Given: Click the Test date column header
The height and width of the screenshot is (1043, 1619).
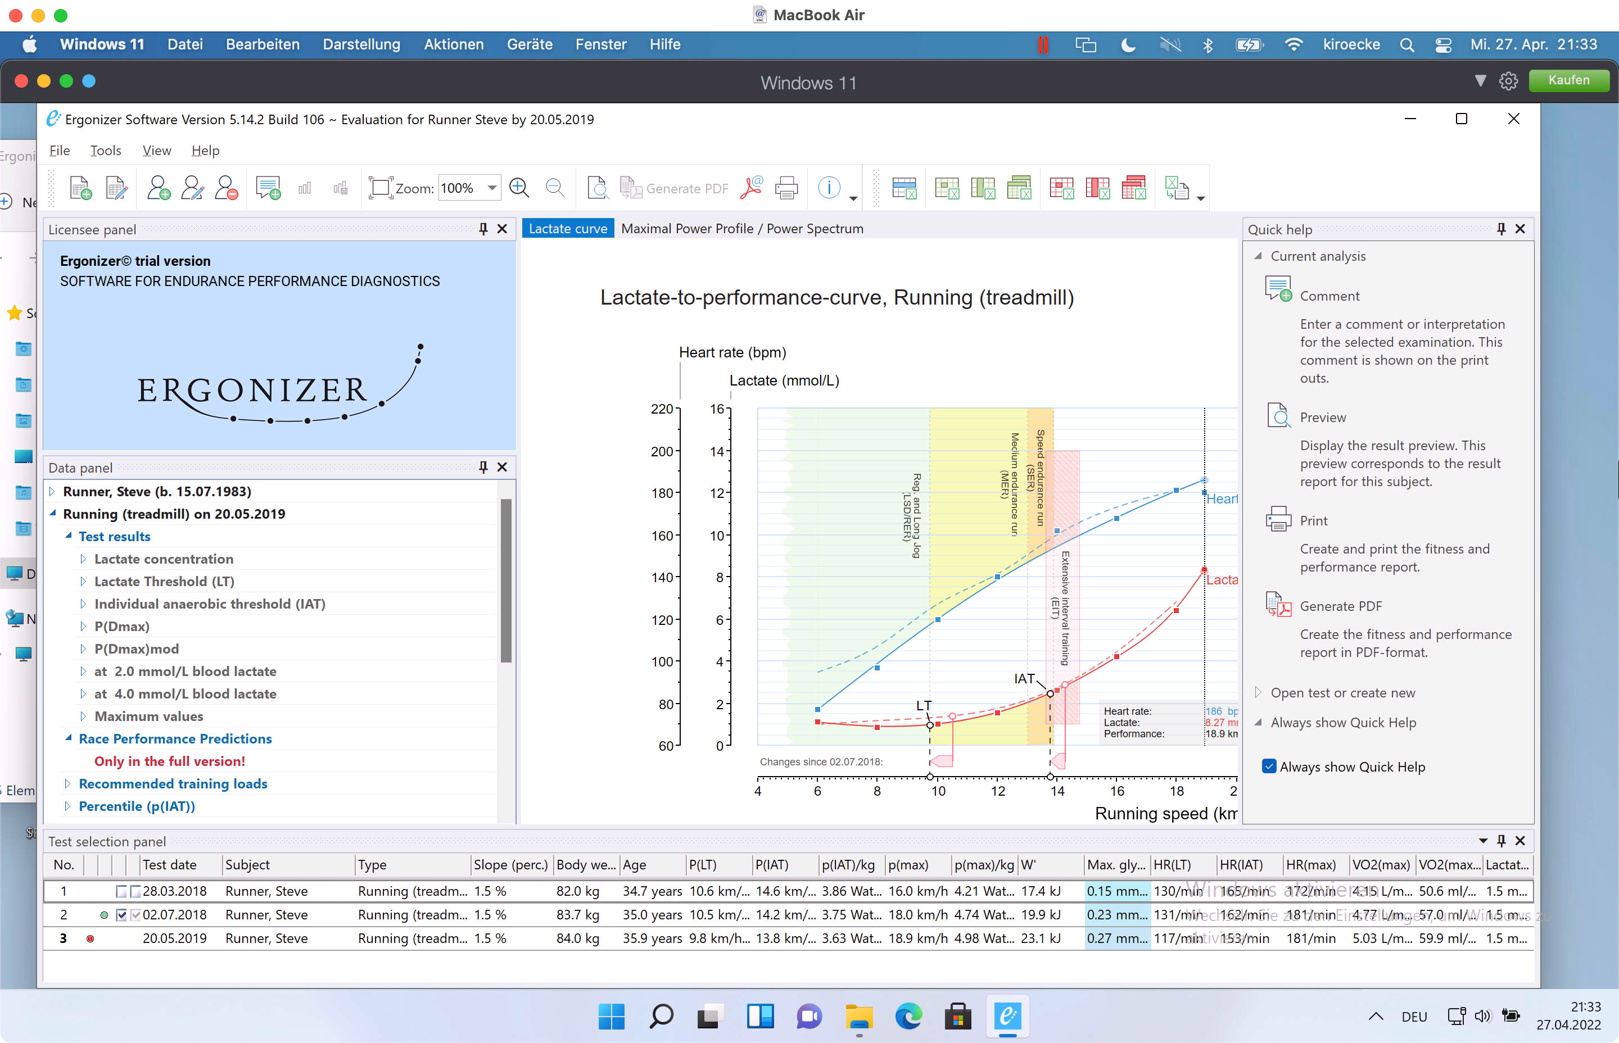Looking at the screenshot, I should coord(182,864).
